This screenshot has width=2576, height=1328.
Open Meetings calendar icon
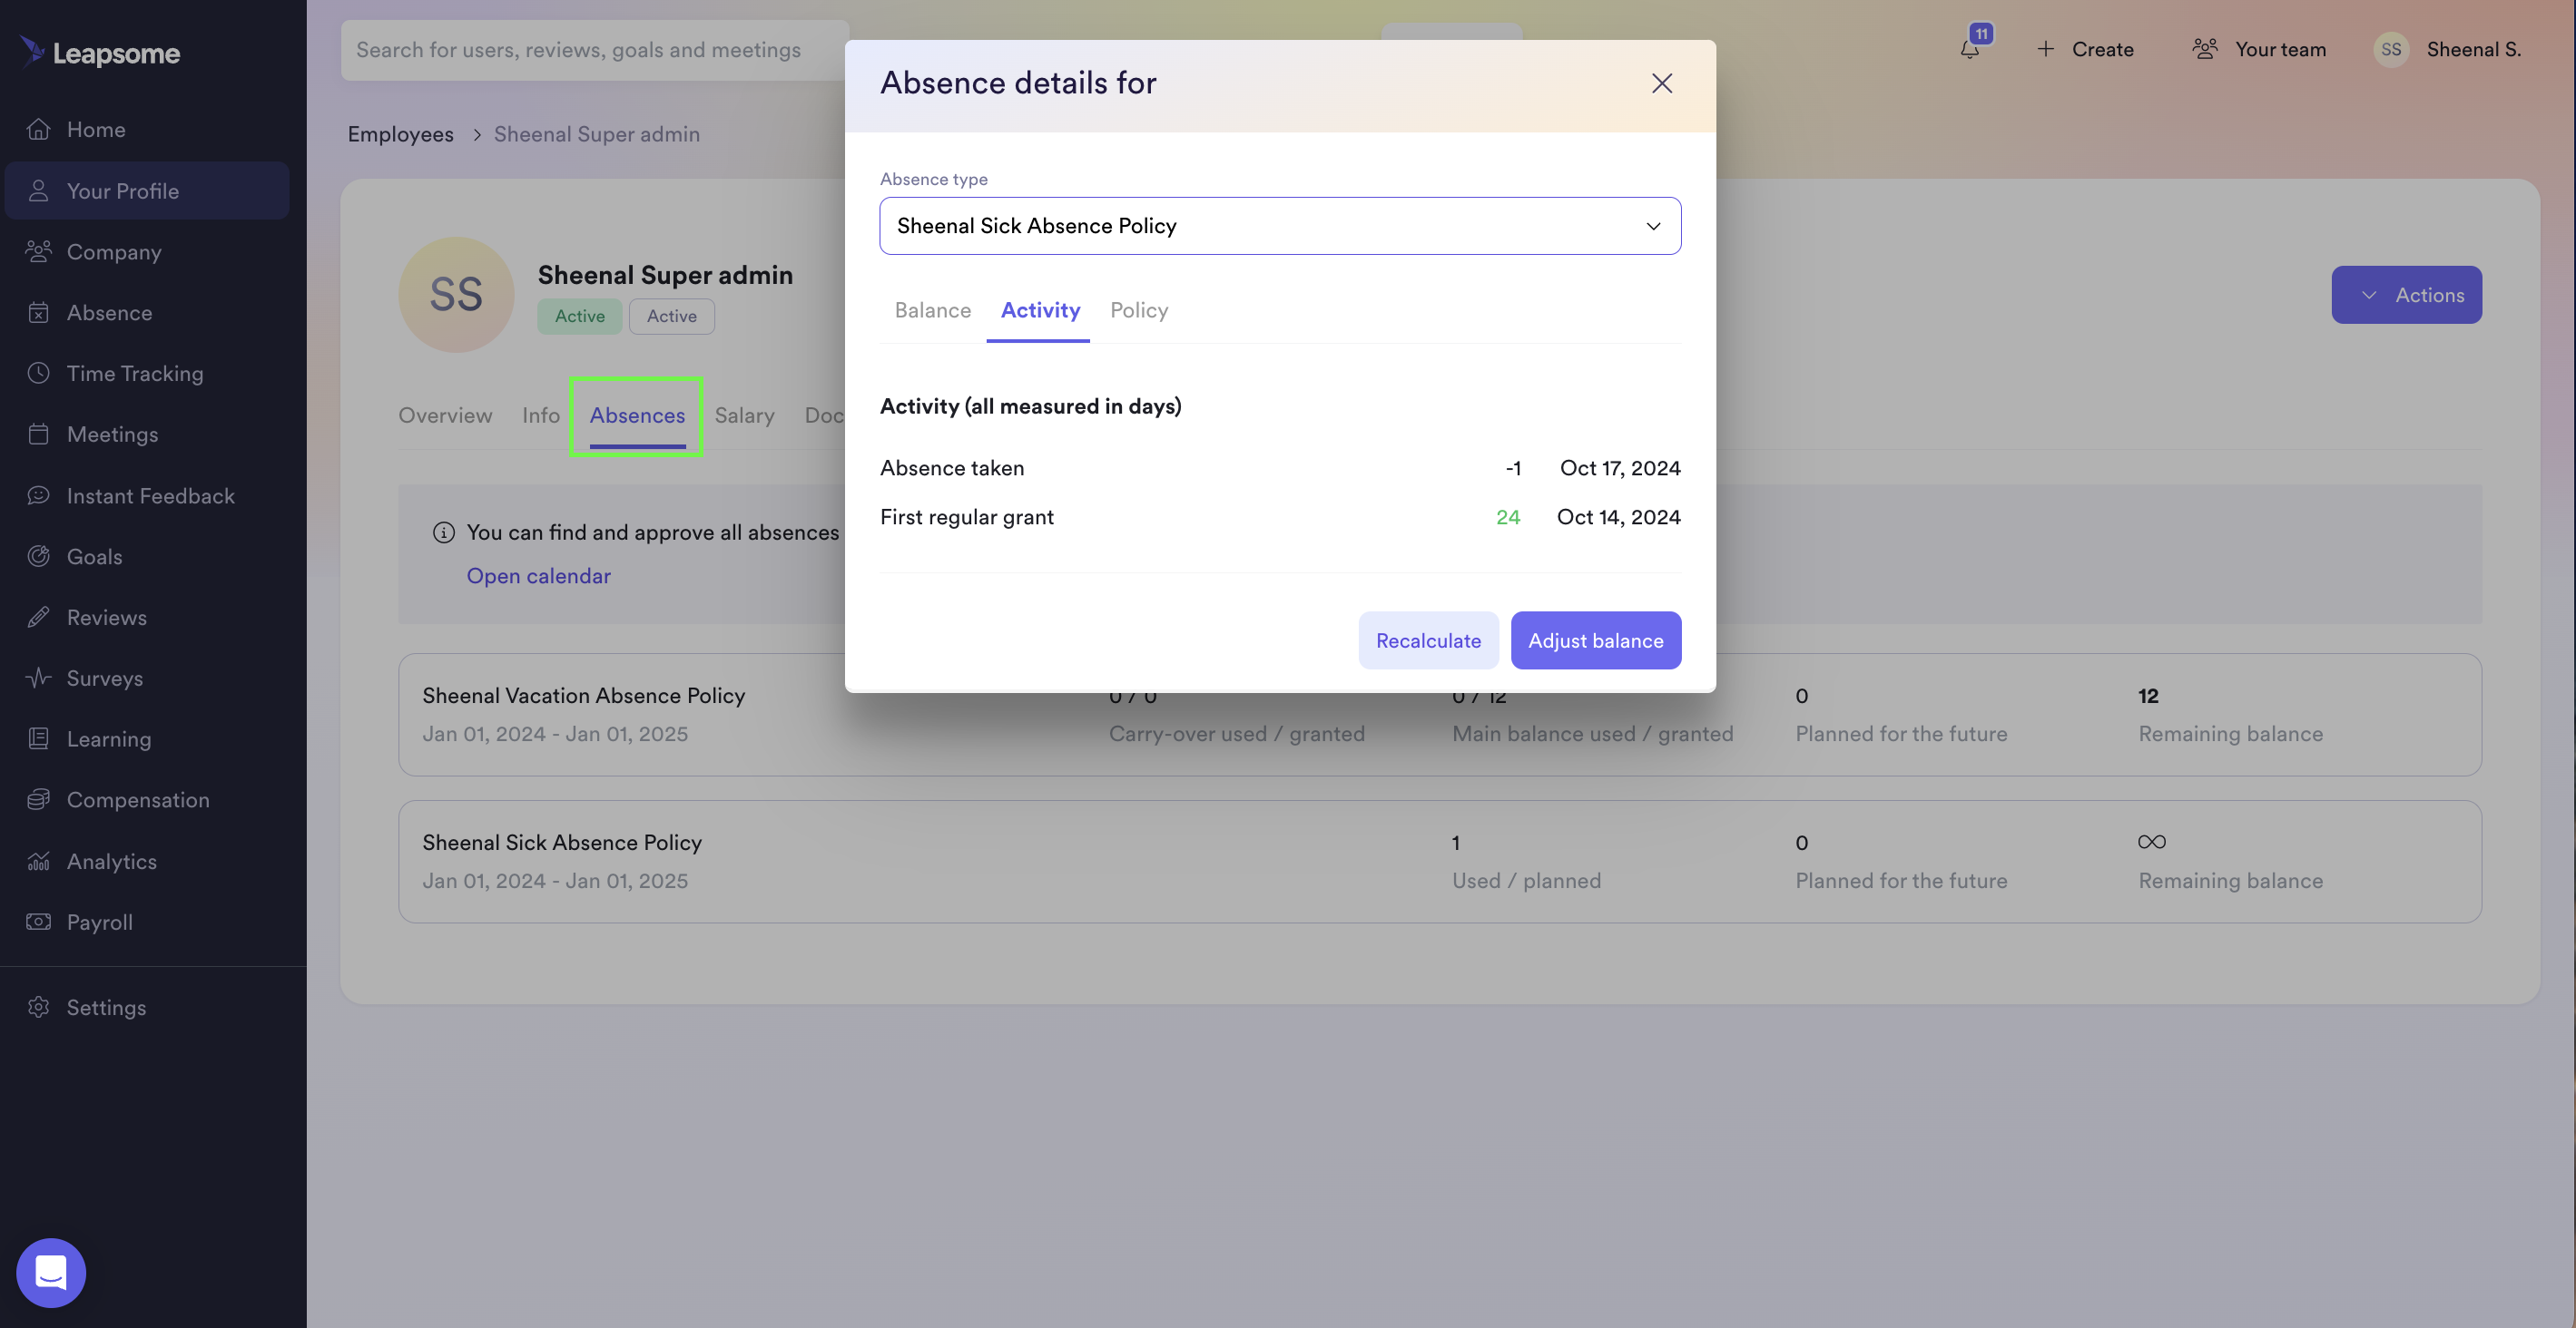(38, 435)
